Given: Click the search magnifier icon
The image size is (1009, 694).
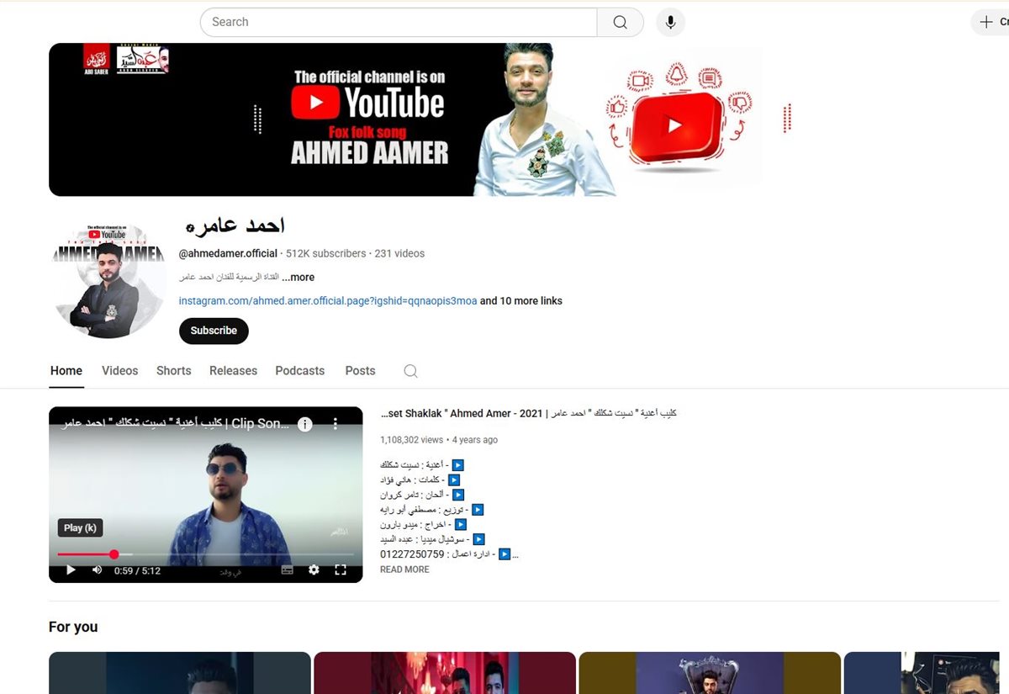Looking at the screenshot, I should click(x=620, y=22).
